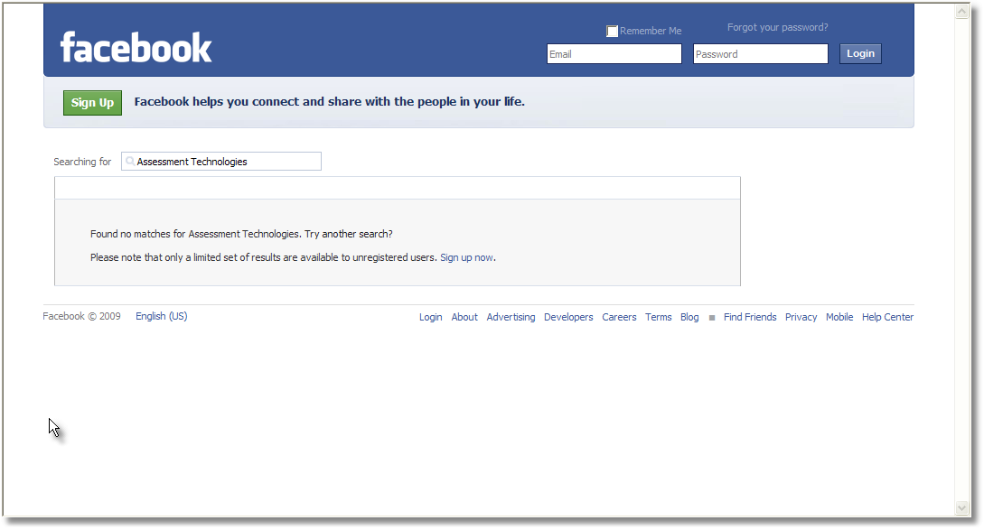Click the Login button in header

pos(860,53)
